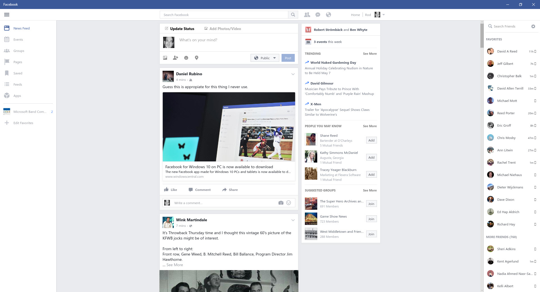Image resolution: width=540 pixels, height=292 pixels.
Task: Open the notifications globe icon
Action: [328, 15]
